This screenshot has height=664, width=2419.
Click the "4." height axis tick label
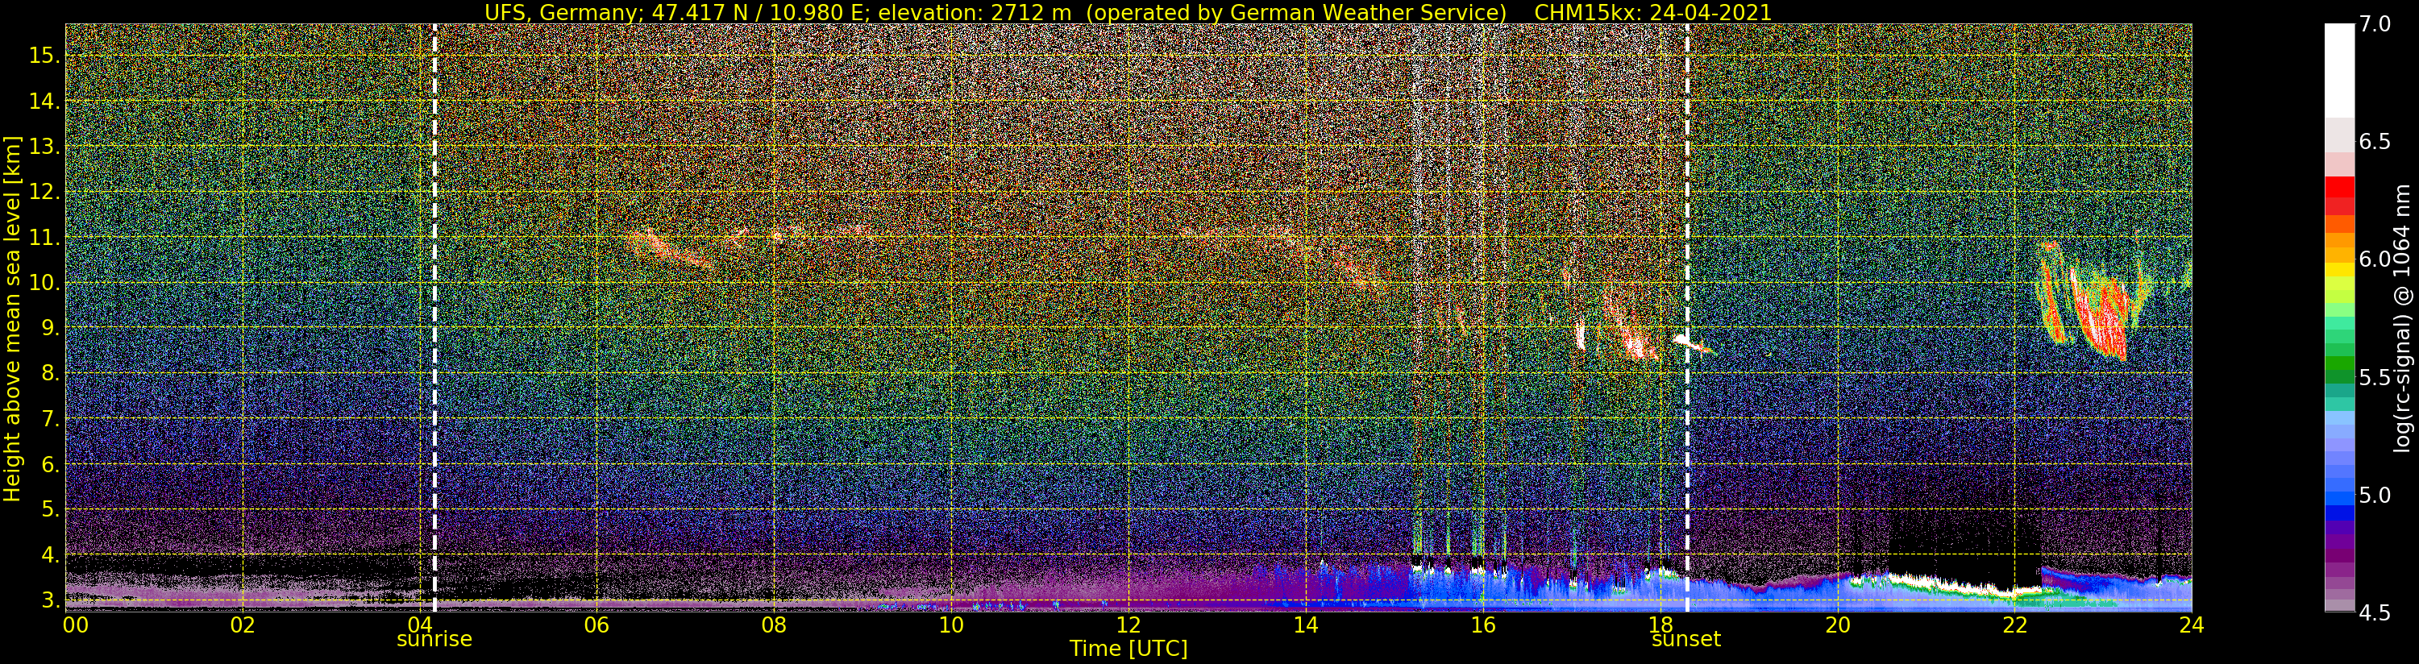51,555
